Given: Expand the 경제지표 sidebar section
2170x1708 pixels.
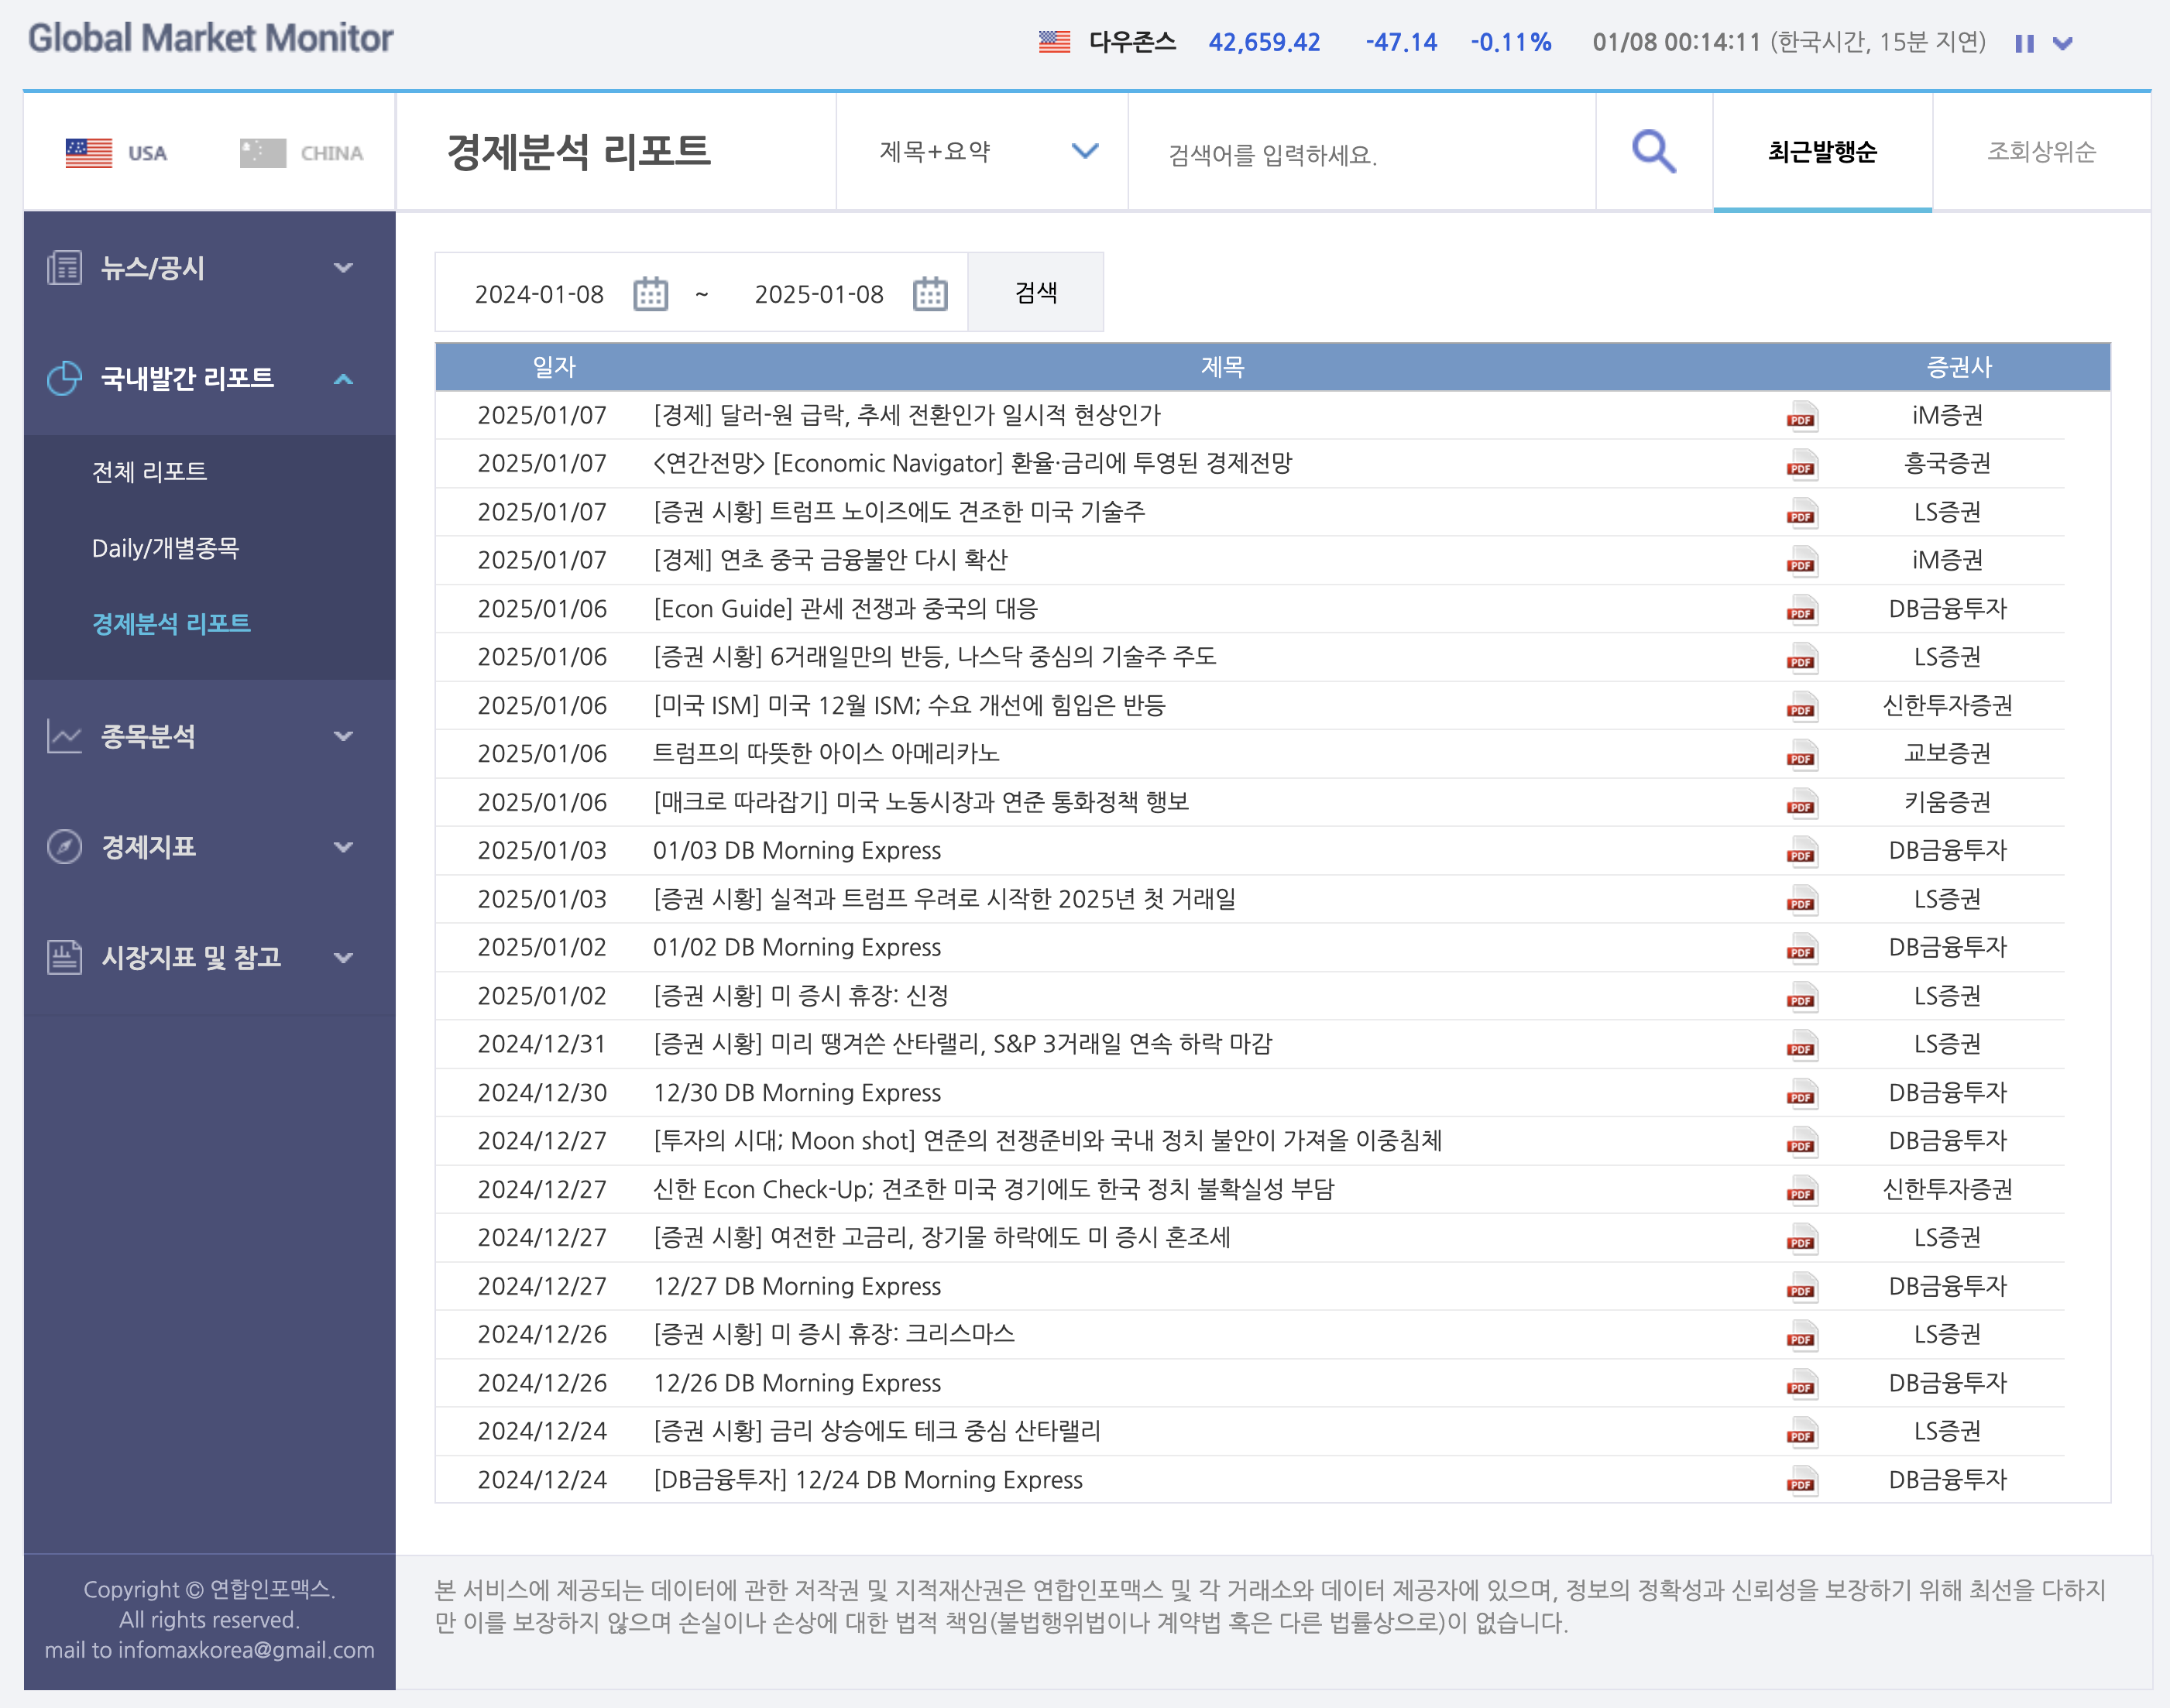Looking at the screenshot, I should point(209,847).
